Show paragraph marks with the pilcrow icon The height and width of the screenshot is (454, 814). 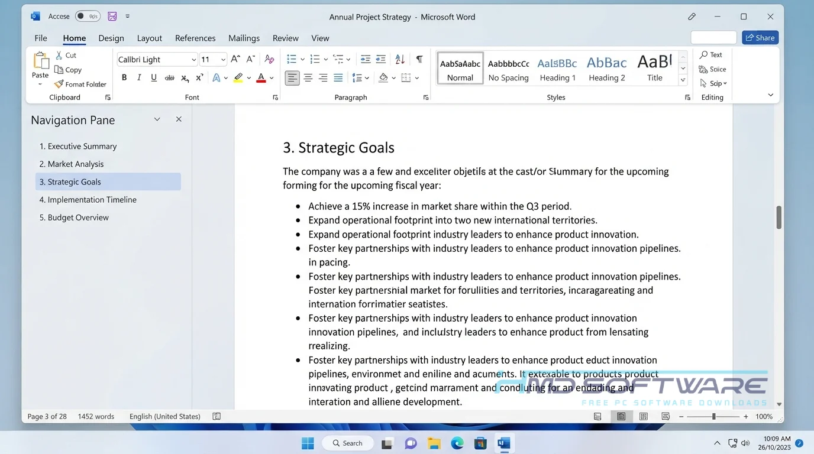419,59
